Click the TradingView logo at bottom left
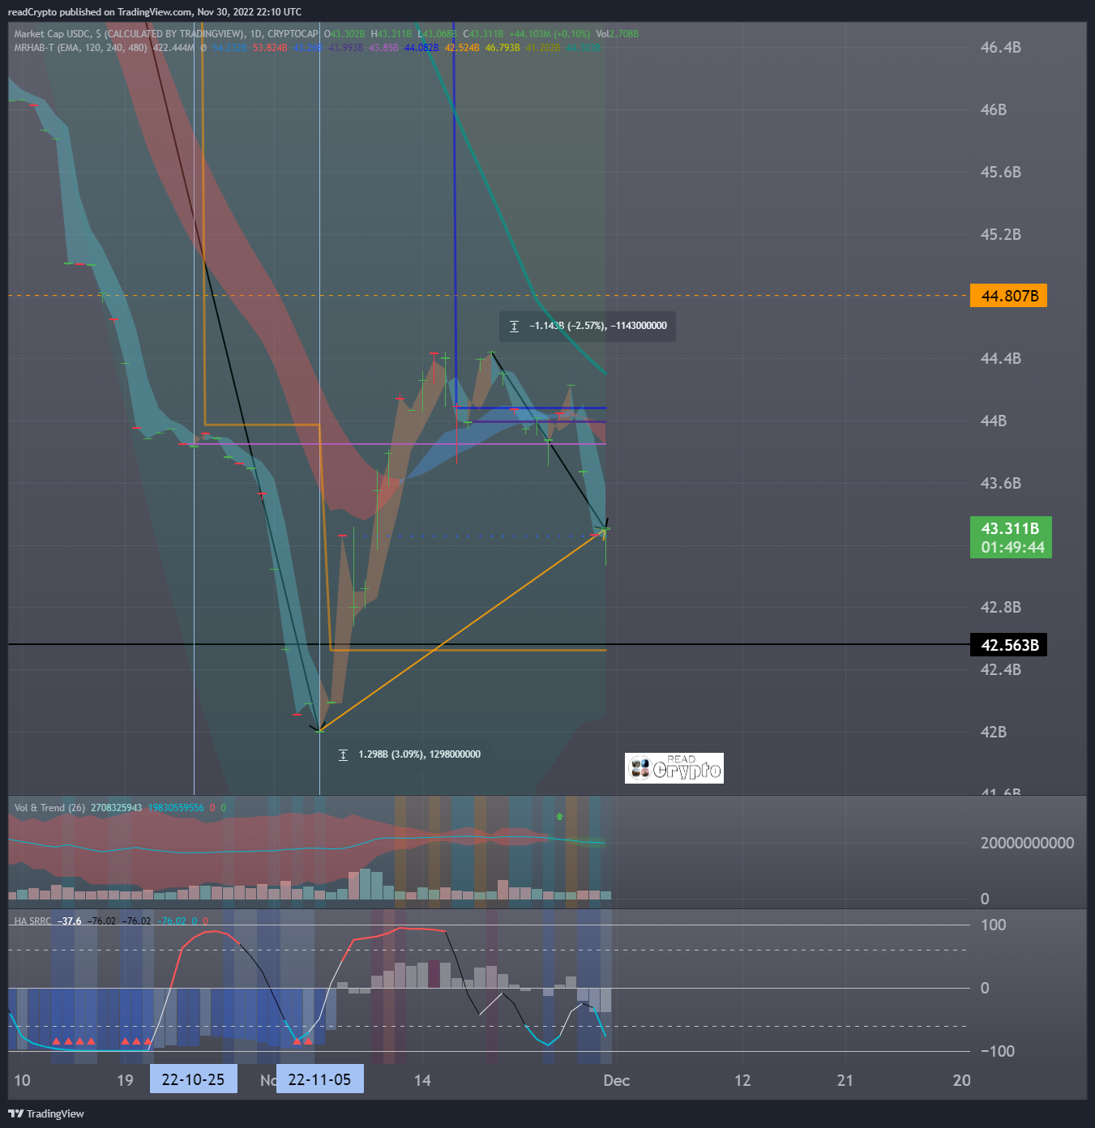 coord(46,1113)
